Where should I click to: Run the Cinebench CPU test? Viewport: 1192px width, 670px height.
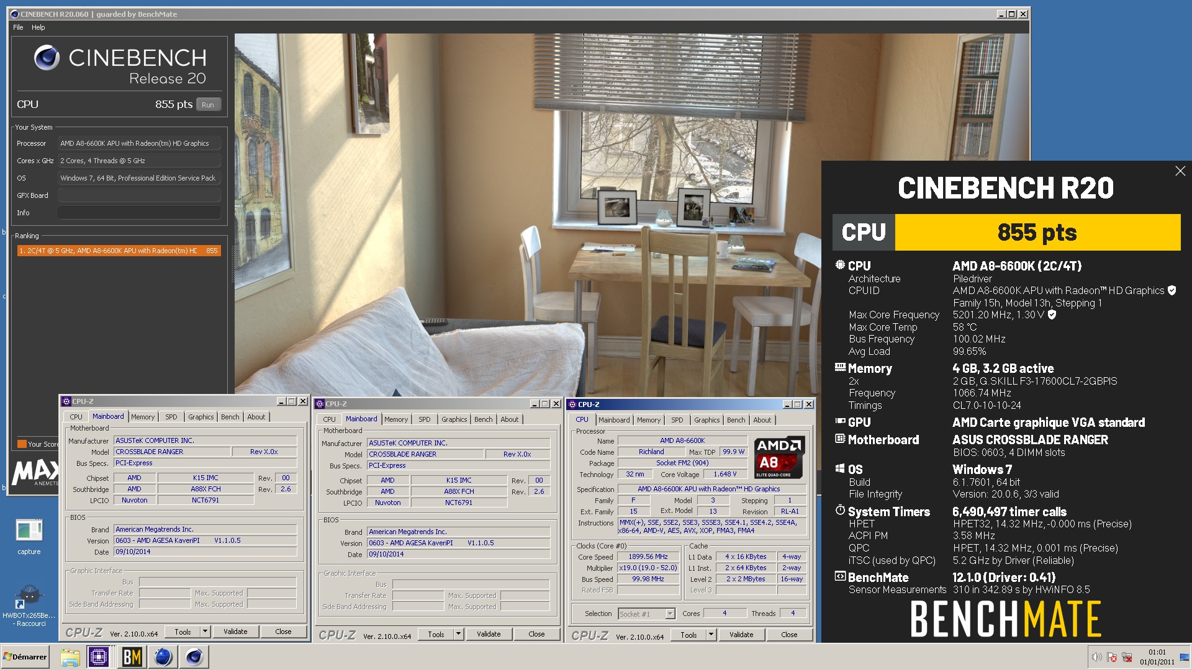click(x=208, y=105)
